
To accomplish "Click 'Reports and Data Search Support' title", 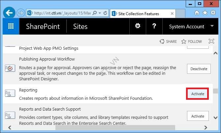I will tap(50, 109).
